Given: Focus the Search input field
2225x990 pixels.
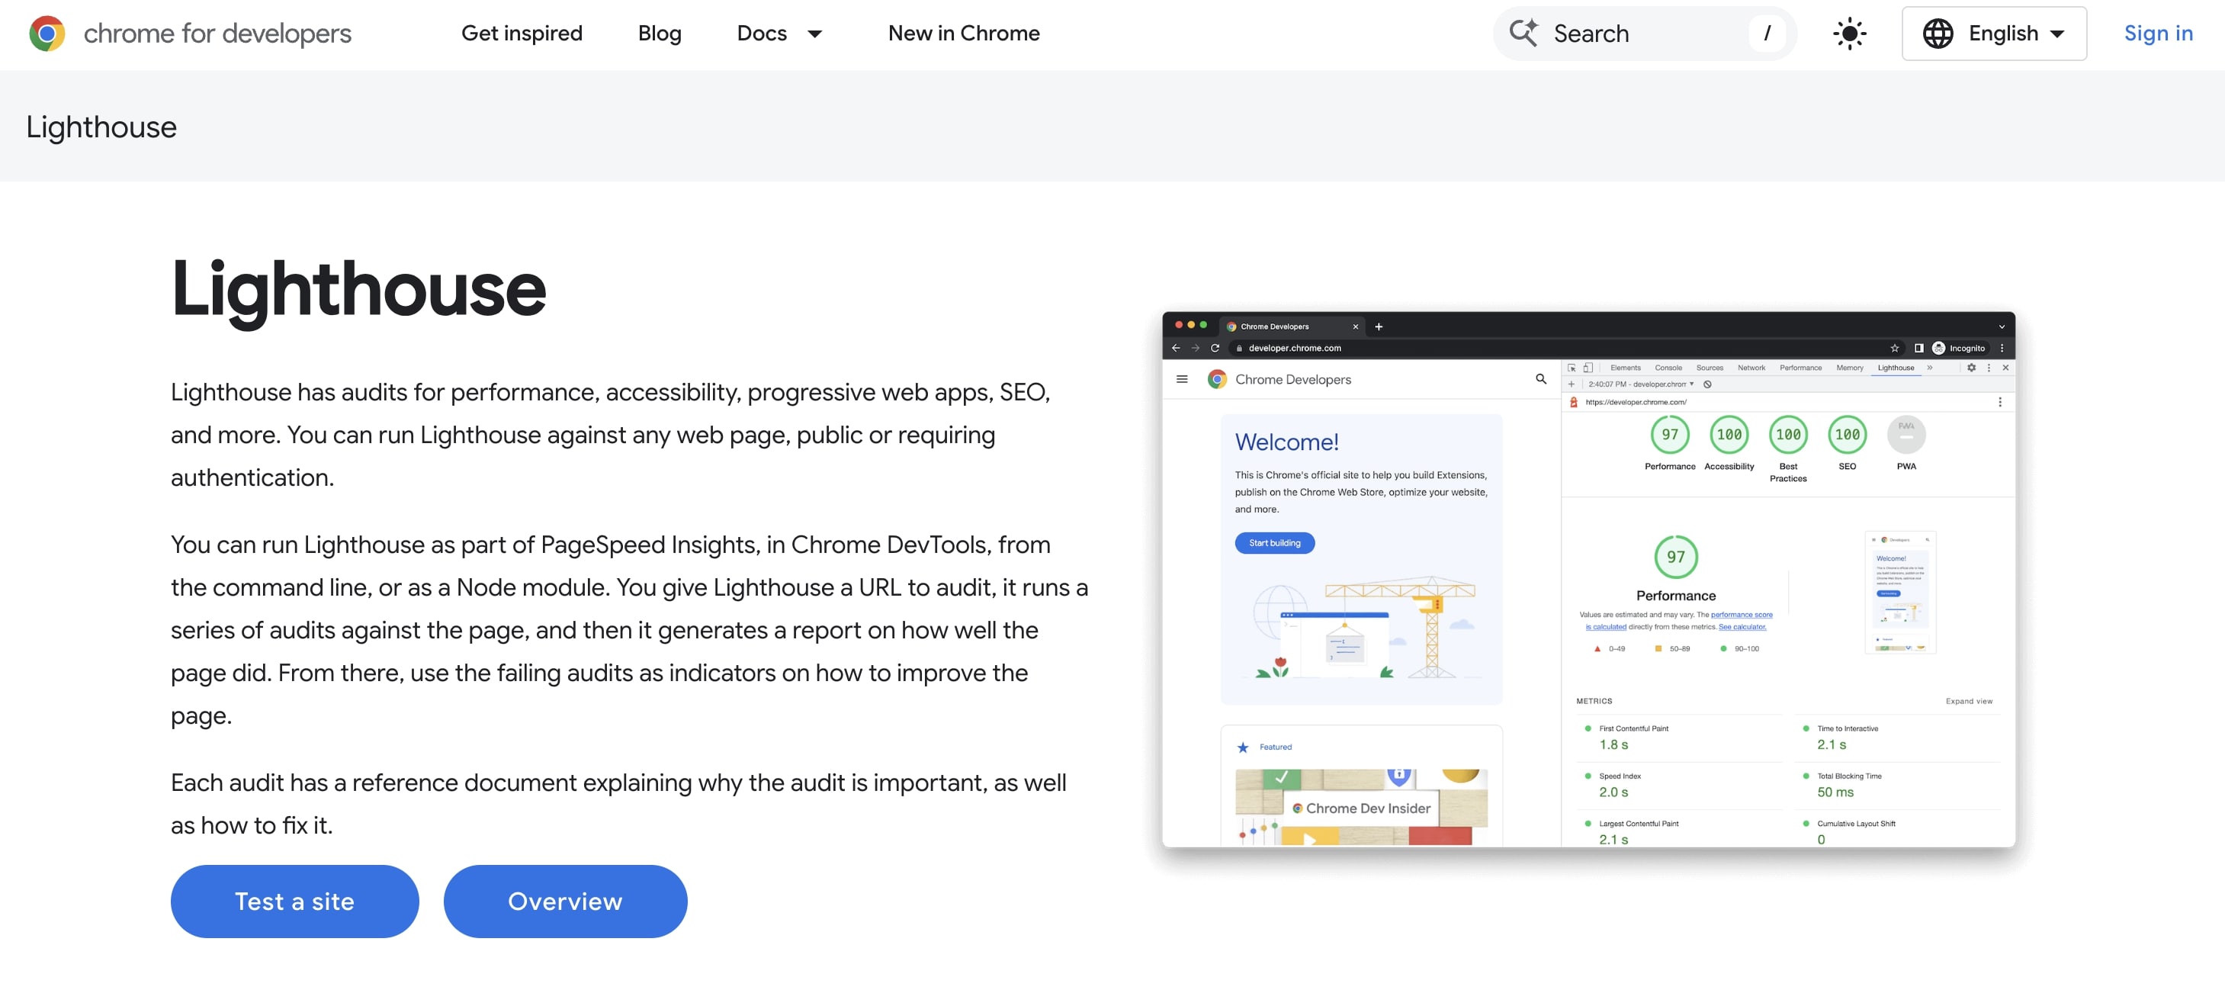Looking at the screenshot, I should point(1645,34).
